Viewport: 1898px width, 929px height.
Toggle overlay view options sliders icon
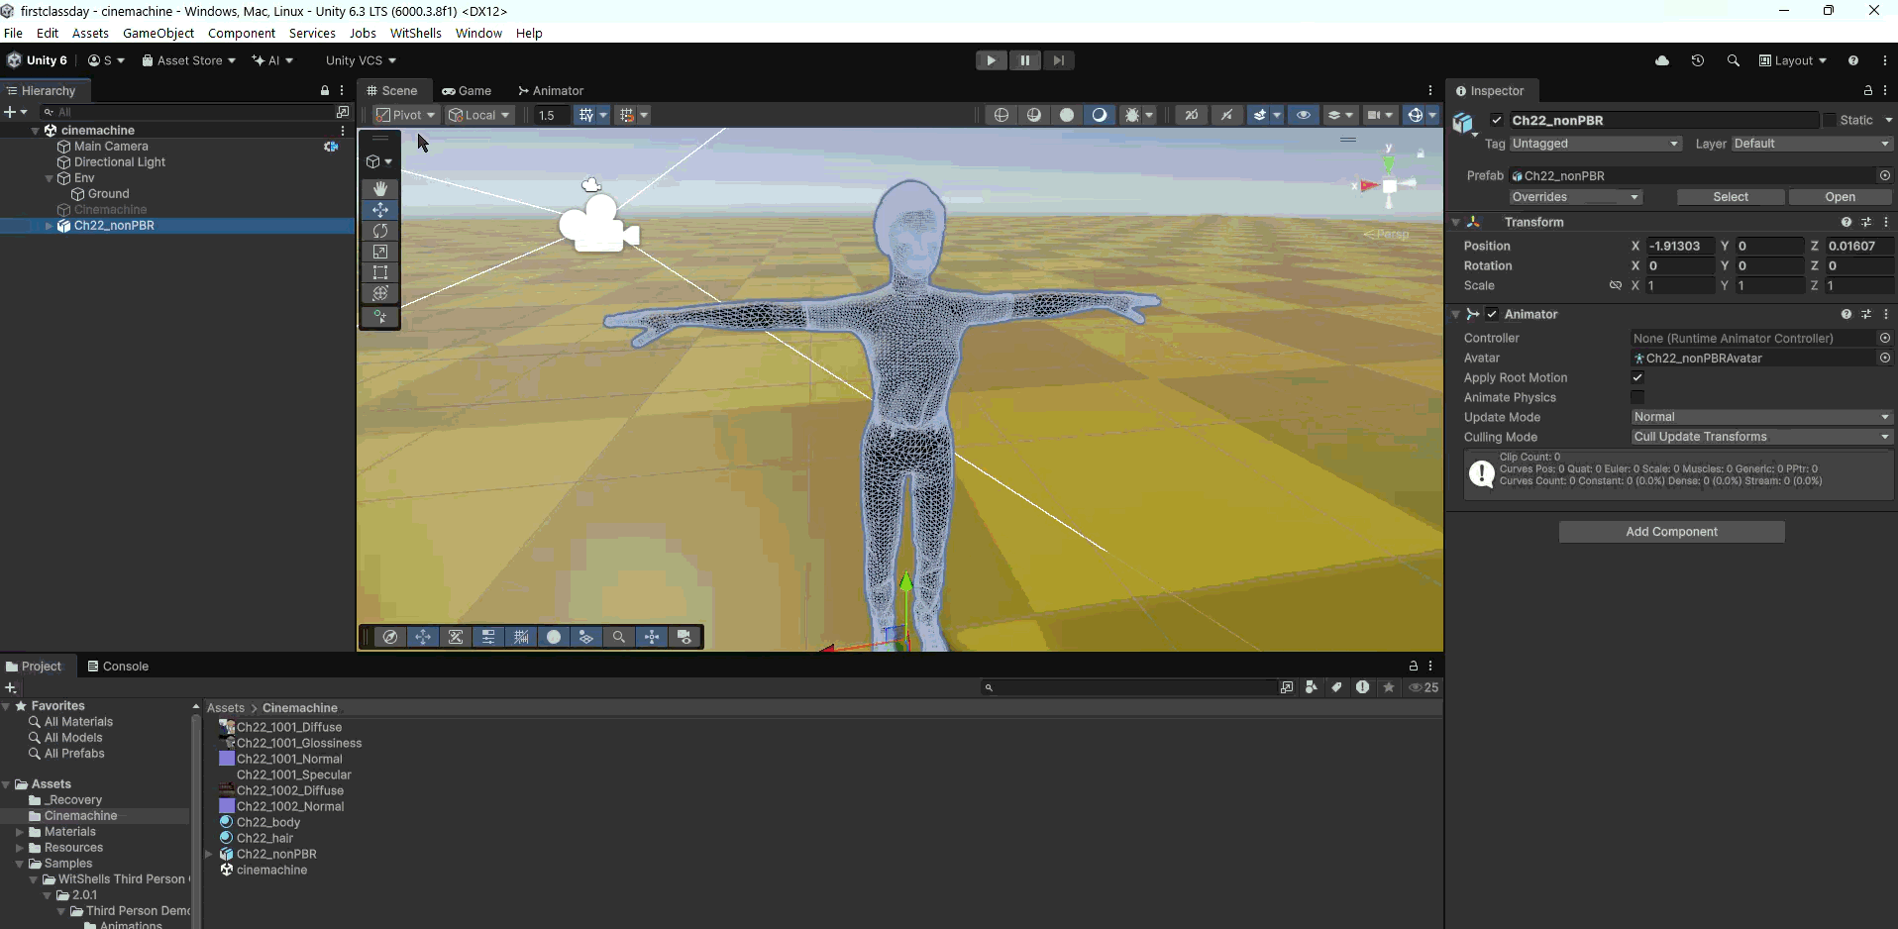[488, 637]
